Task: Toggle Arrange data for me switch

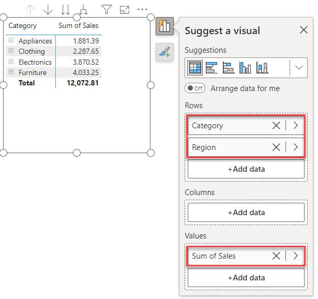Action: coord(195,88)
